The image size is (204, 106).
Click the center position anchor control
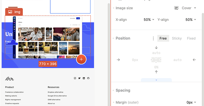(x=156, y=60)
